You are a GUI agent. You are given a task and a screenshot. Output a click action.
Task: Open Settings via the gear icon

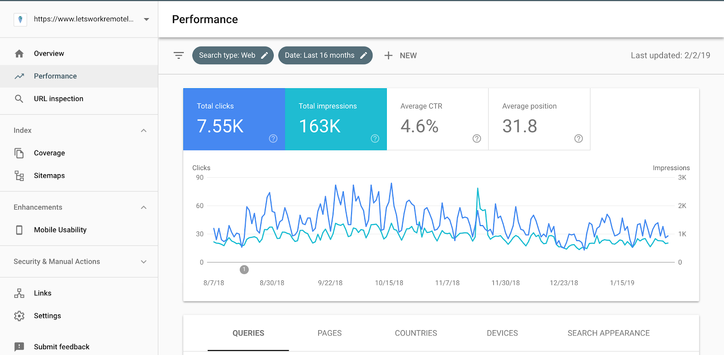(19, 316)
